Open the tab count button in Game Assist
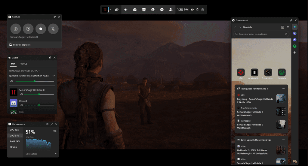 282,27
